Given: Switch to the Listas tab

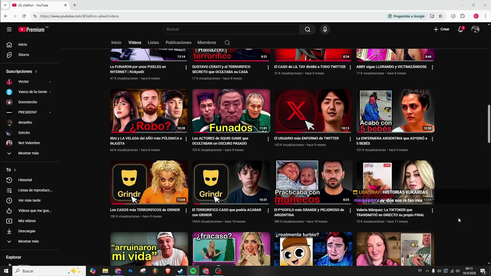Looking at the screenshot, I should click(x=153, y=43).
